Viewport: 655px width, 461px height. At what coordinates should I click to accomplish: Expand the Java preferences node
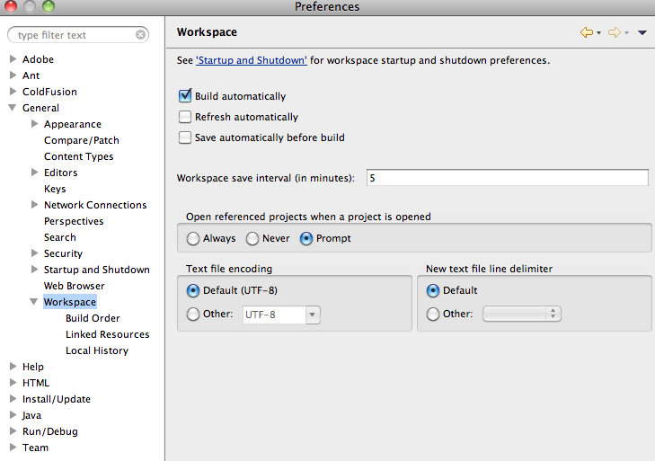pos(13,414)
